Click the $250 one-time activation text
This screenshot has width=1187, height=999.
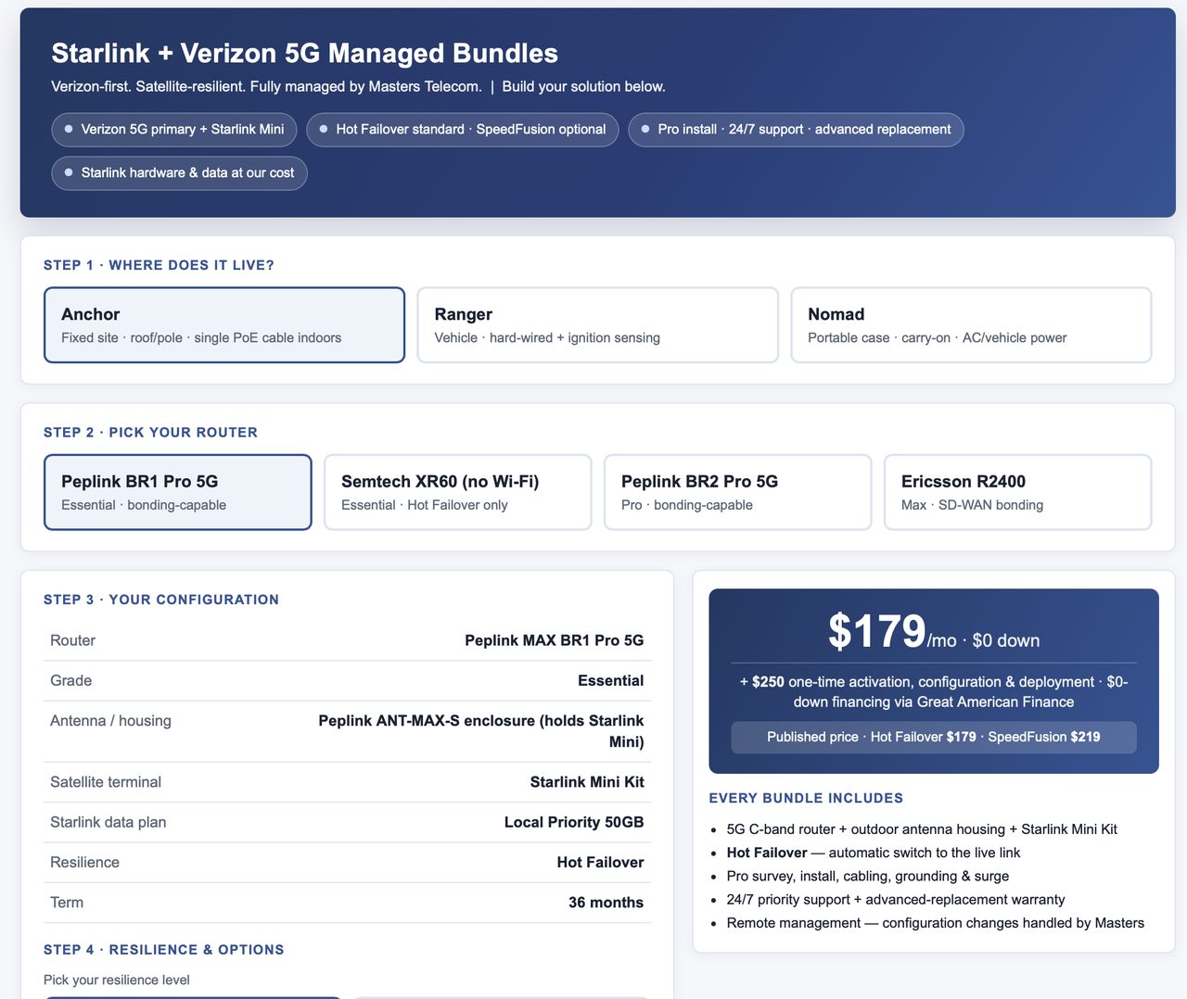coord(934,692)
